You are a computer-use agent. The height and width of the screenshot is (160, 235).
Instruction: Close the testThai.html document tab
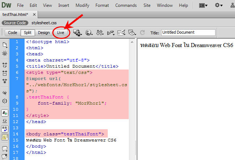pos(34,14)
